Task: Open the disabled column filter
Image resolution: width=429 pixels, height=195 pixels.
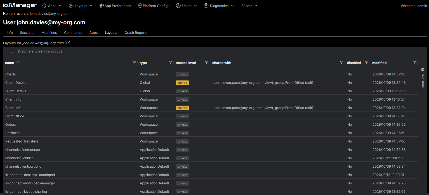Action: (367, 63)
